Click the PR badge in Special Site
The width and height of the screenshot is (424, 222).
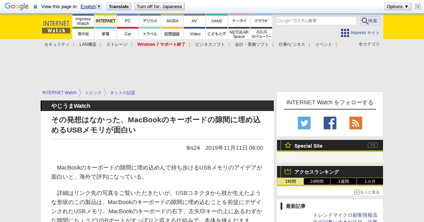click(x=373, y=145)
